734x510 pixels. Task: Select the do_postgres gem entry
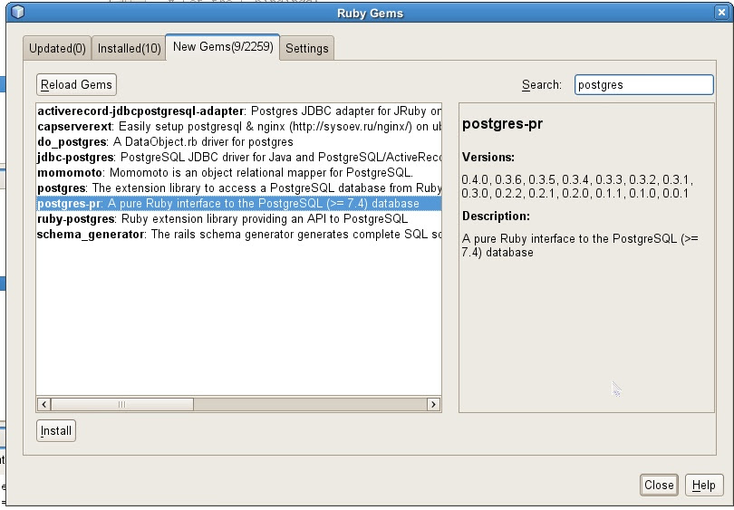pos(238,142)
